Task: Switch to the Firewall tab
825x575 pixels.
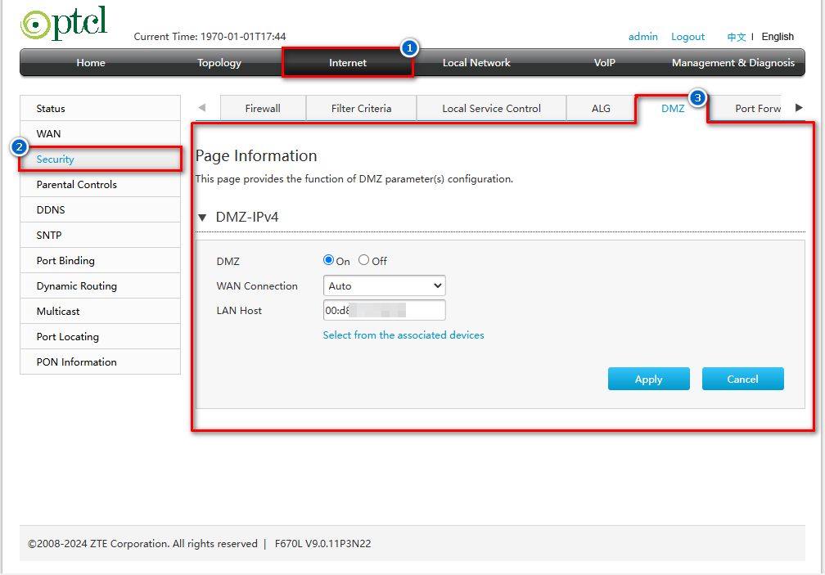Action: [x=263, y=108]
